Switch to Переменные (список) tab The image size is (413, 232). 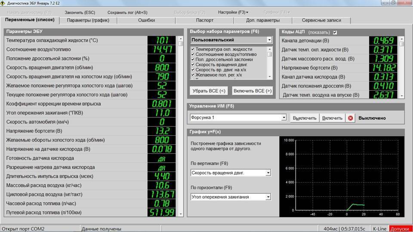click(x=30, y=20)
